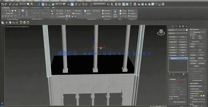
Task: Select the Edge constraint radio button
Action: [x=197, y=36]
